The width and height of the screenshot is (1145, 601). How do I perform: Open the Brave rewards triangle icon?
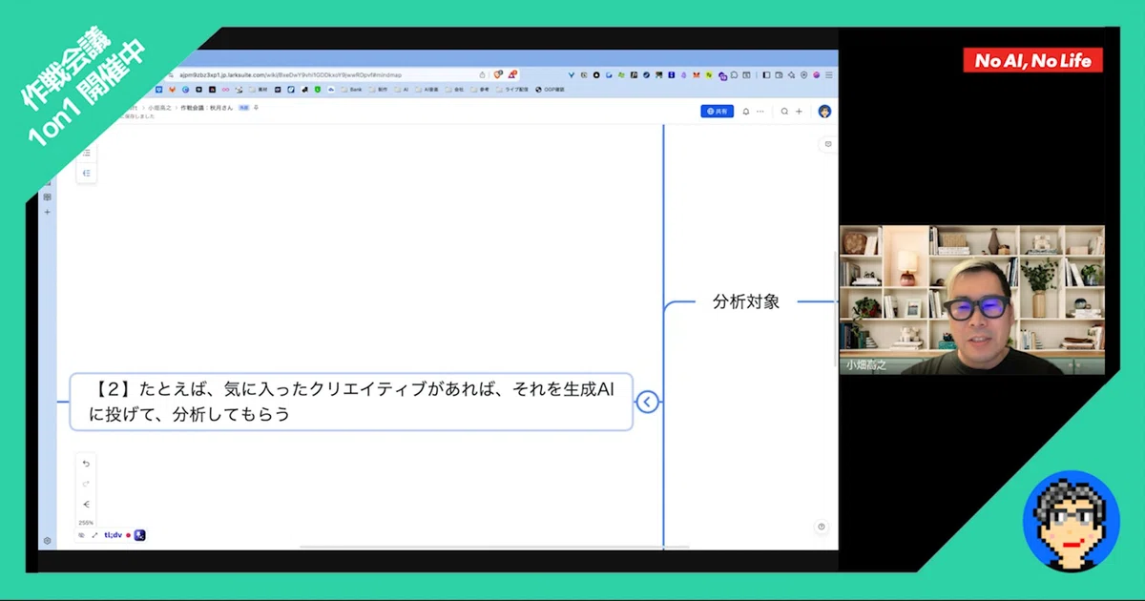[x=512, y=74]
